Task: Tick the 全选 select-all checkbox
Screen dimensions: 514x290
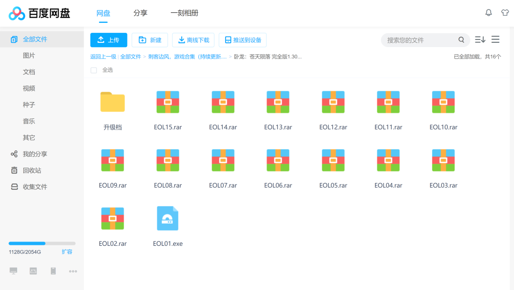Action: point(94,70)
